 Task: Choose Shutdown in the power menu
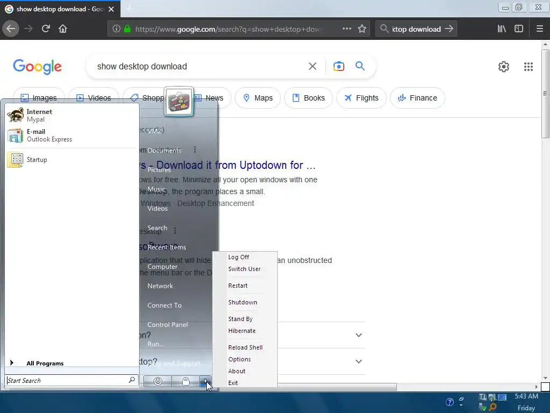click(x=245, y=302)
